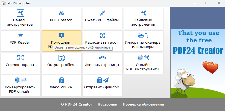Image resolution: width=225 pixels, height=111 pixels.
Task: Open Настройки in the footer
Action: [107, 104]
